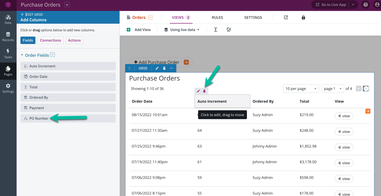Click the pencil icon above Auto Increment column
Image resolution: width=381 pixels, height=196 pixels.
pos(198,91)
